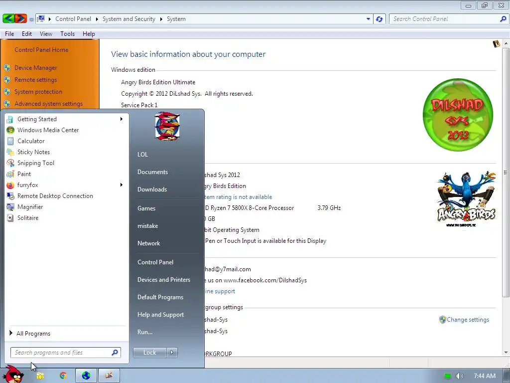Viewport: 510px width, 383px height.
Task: Click System protection link
Action: point(38,92)
